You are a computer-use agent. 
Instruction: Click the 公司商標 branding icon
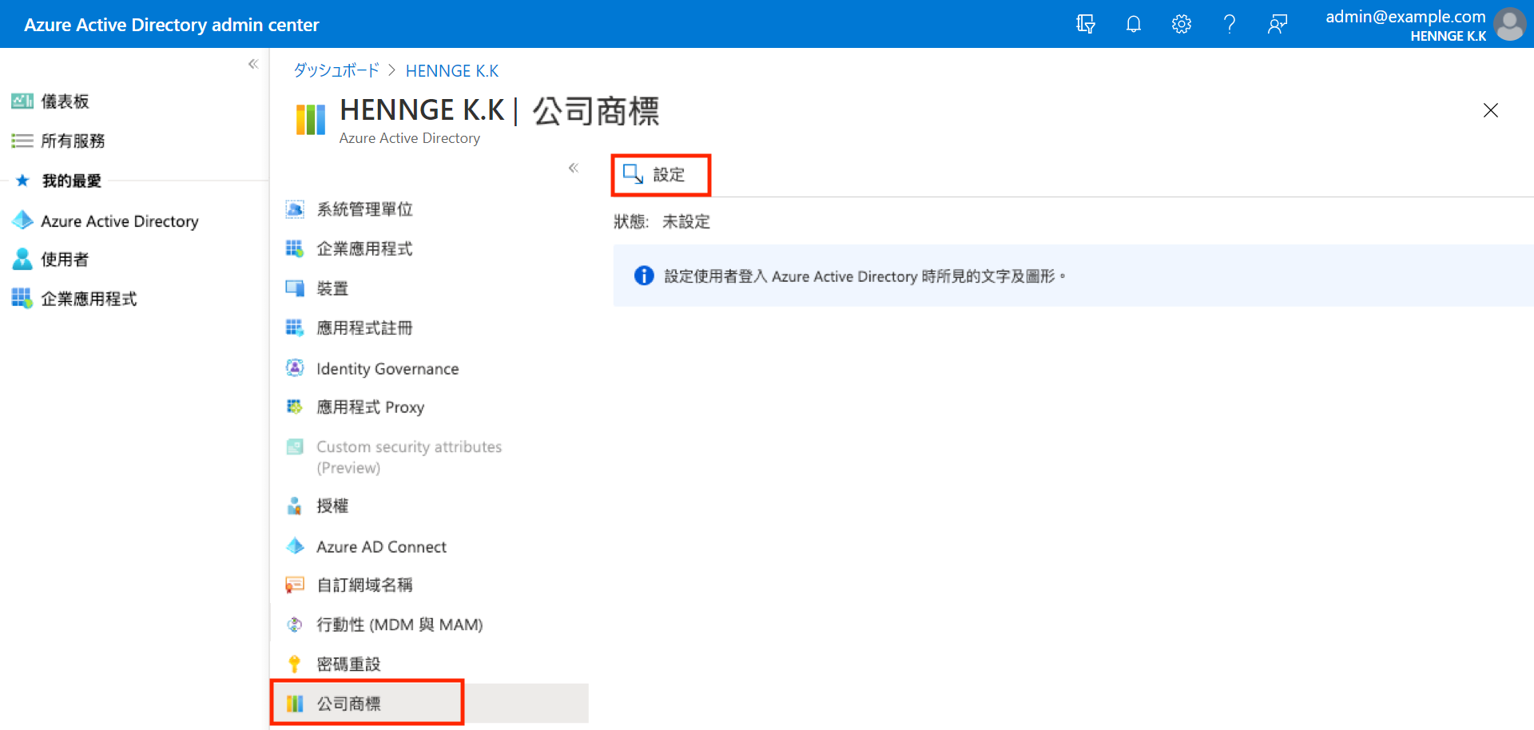pos(295,703)
